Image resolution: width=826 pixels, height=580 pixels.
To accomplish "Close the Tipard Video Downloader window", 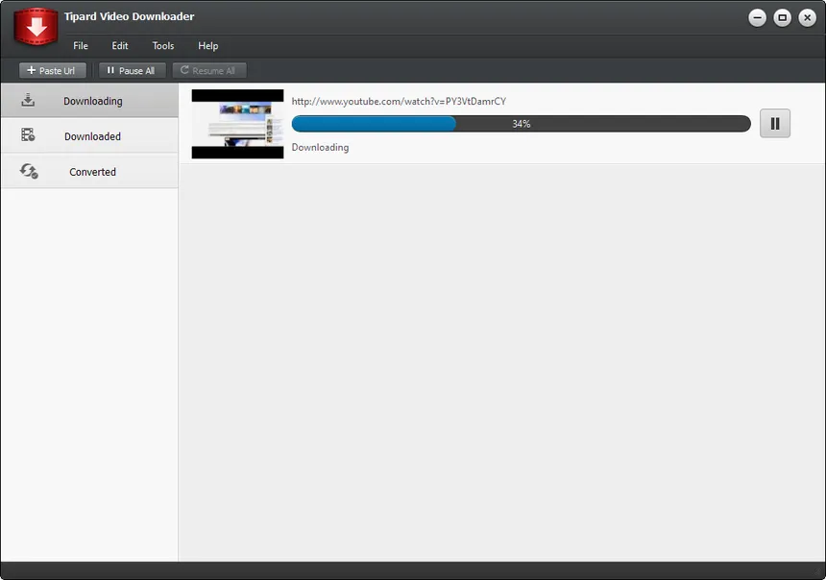I will point(807,17).
